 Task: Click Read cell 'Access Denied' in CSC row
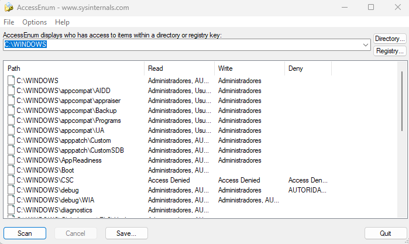pos(169,180)
